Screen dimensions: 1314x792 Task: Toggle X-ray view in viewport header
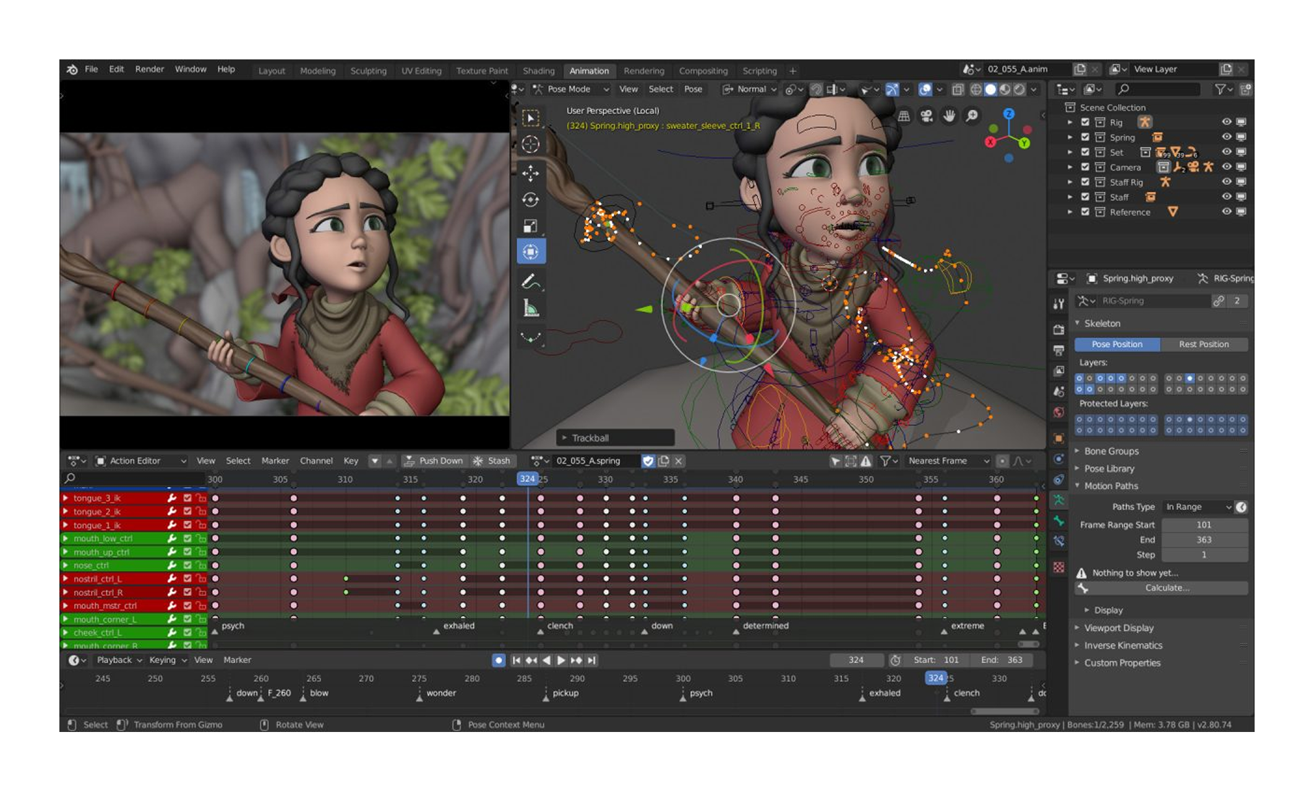tap(958, 89)
